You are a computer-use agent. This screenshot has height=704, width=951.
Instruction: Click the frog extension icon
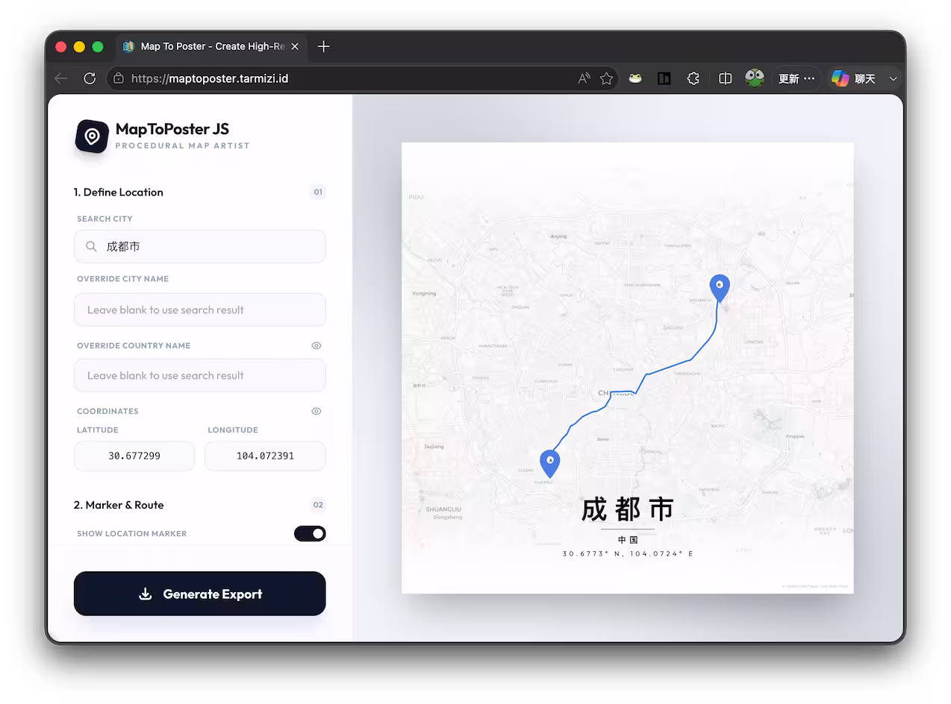pyautogui.click(x=635, y=78)
